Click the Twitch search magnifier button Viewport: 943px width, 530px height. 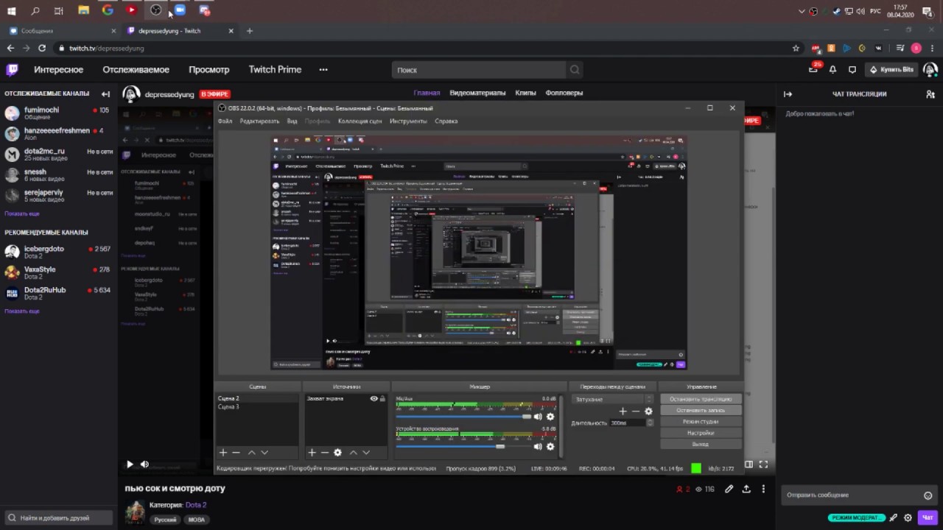[575, 70]
